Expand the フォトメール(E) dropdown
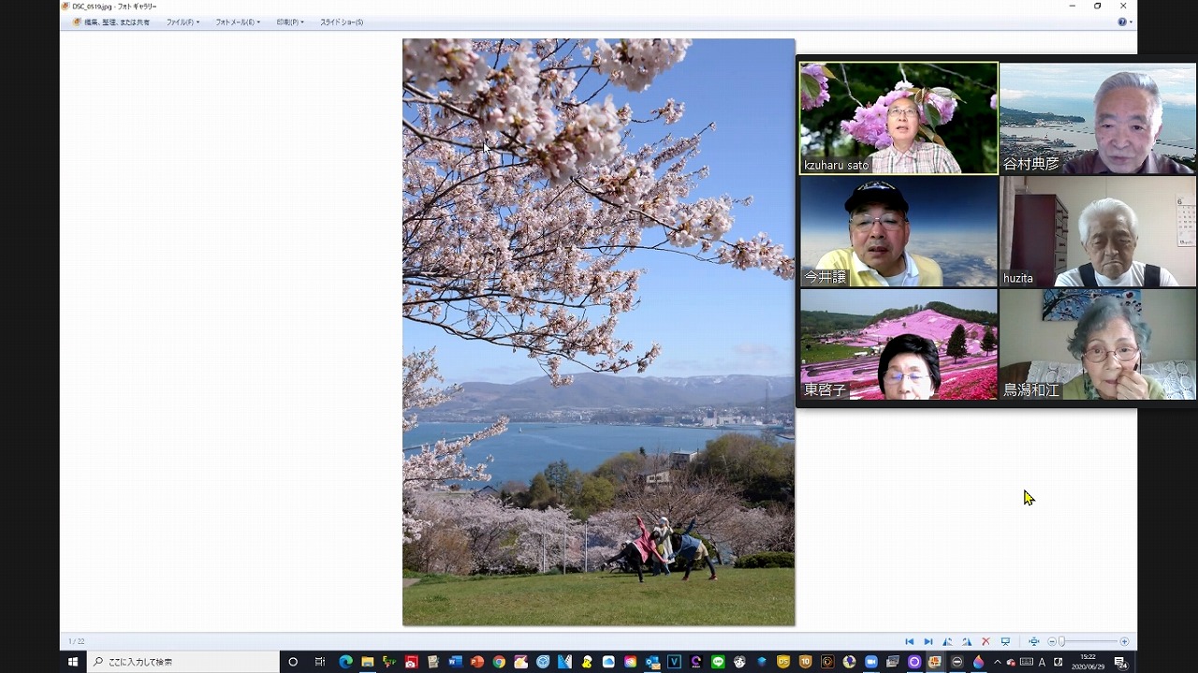Screen dimensions: 1198x673 [x=237, y=22]
